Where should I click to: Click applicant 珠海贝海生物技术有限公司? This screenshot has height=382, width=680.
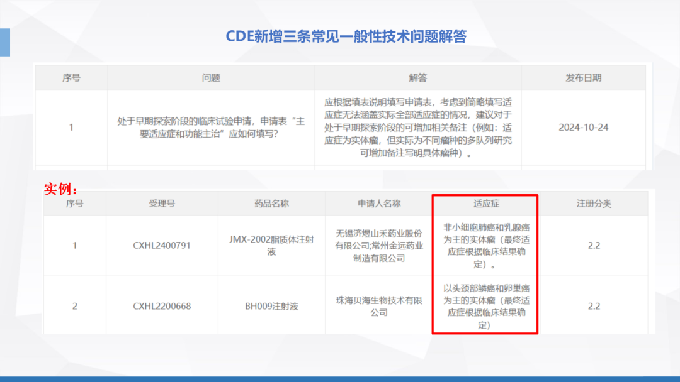pos(378,307)
